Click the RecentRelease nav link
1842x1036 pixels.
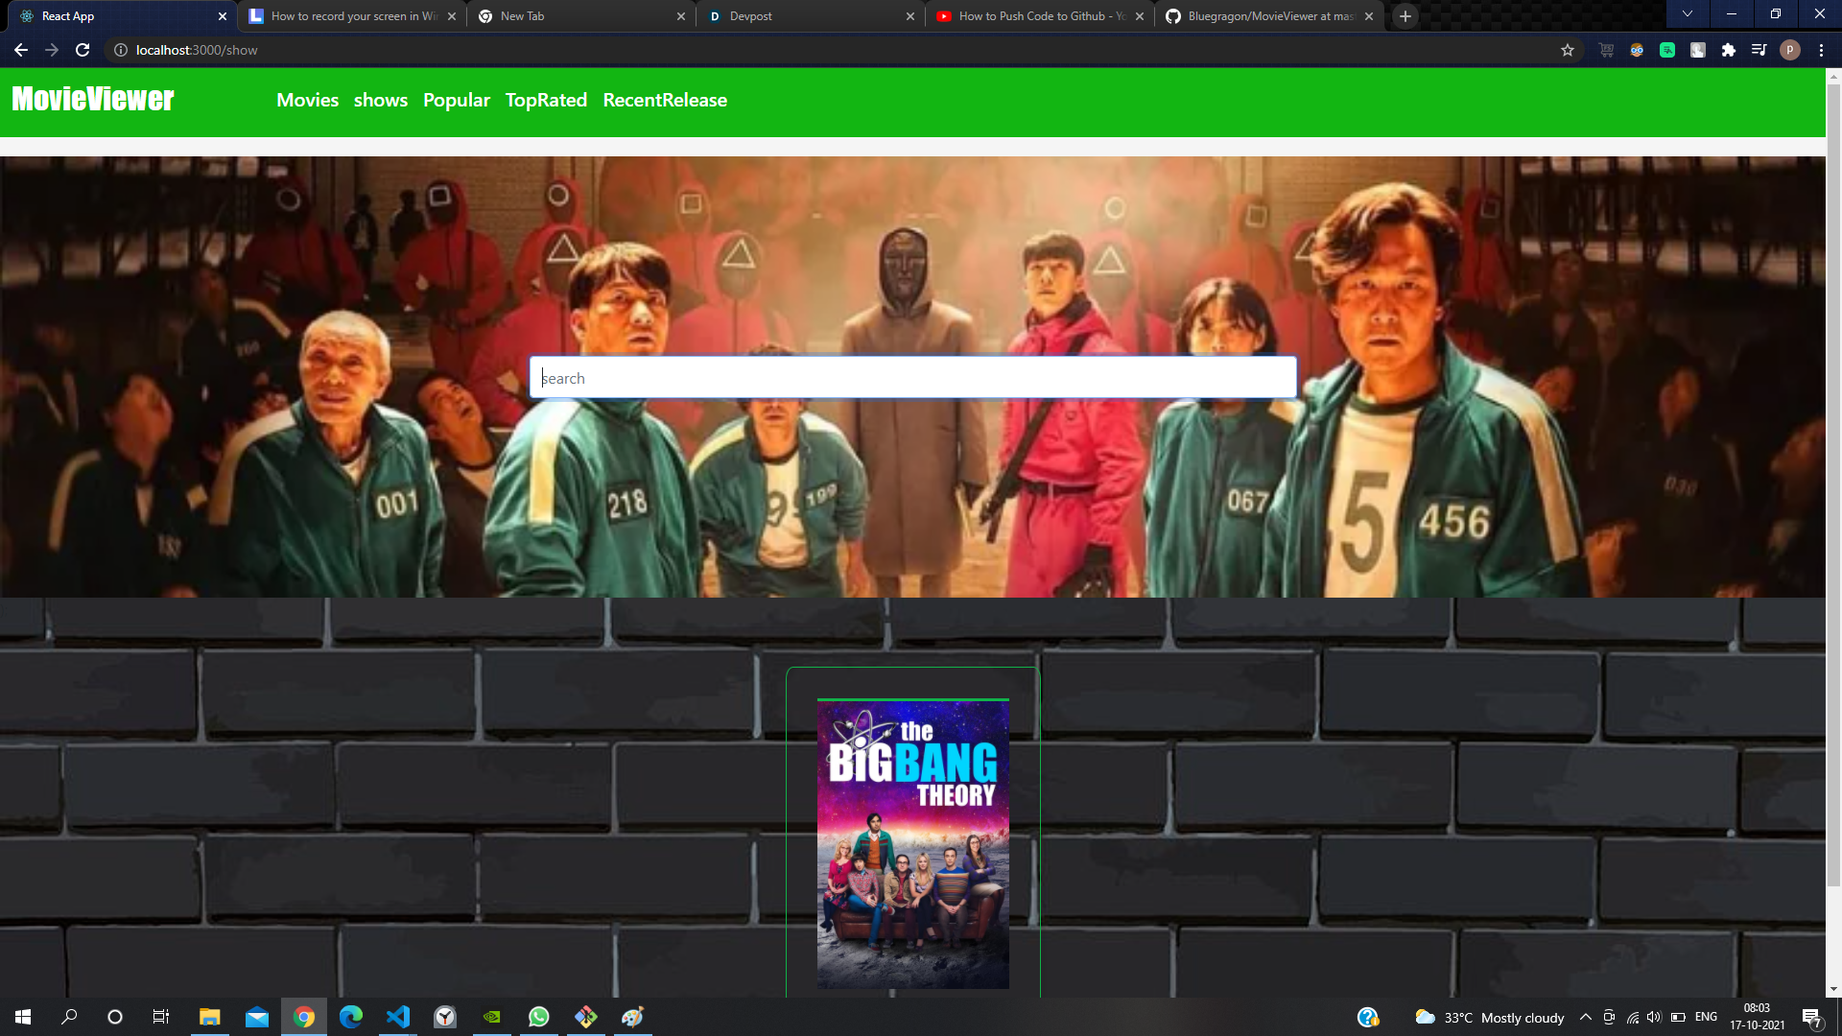pos(665,100)
